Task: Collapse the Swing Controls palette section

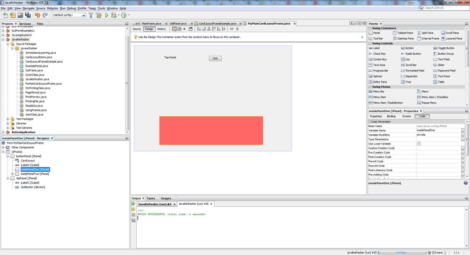Action: (x=370, y=44)
